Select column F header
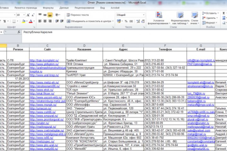The height and width of the screenshot is (151, 227). [x=165, y=46]
